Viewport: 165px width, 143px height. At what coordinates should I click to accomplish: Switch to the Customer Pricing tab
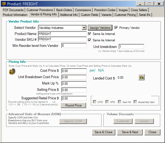(125, 15)
